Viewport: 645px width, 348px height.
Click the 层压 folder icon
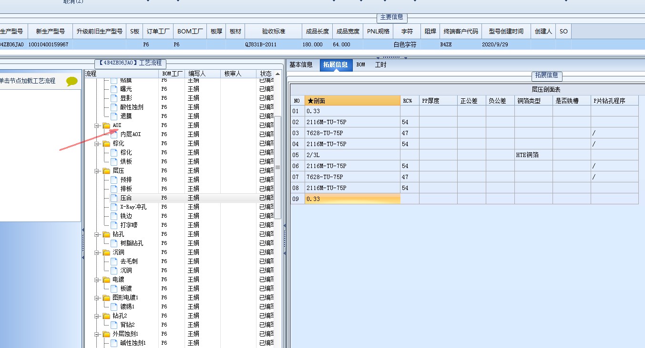106,170
